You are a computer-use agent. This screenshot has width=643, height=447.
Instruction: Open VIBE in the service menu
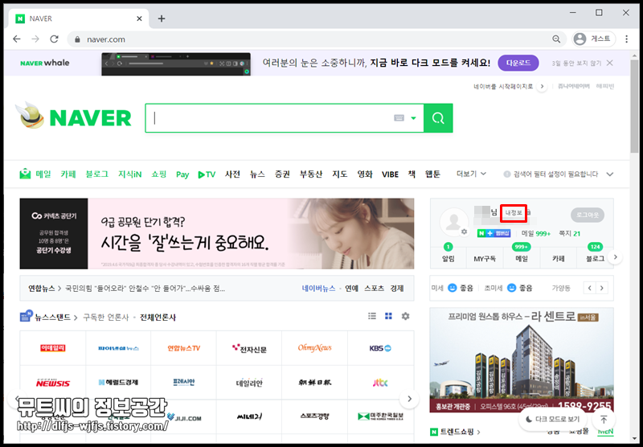(x=390, y=174)
